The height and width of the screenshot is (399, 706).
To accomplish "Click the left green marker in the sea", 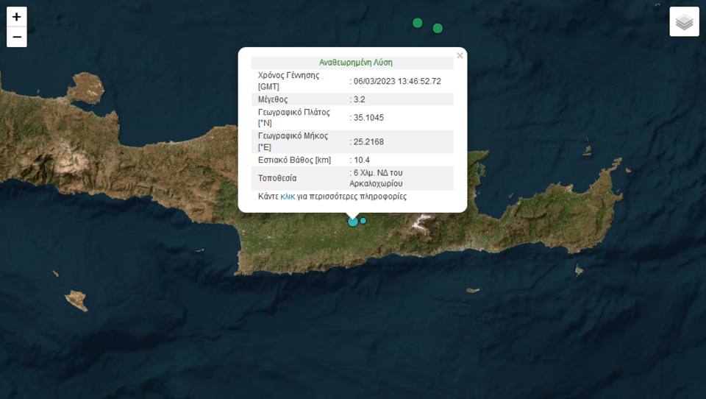I will pyautogui.click(x=418, y=23).
